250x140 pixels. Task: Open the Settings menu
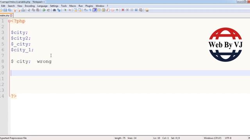click(x=54, y=6)
